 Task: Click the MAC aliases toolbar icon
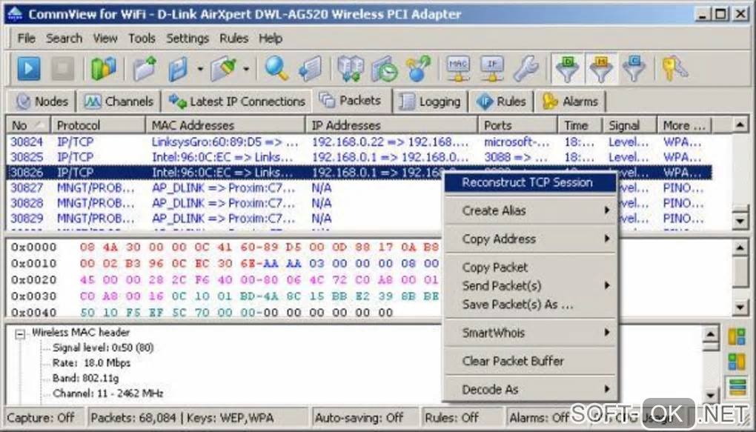click(458, 68)
